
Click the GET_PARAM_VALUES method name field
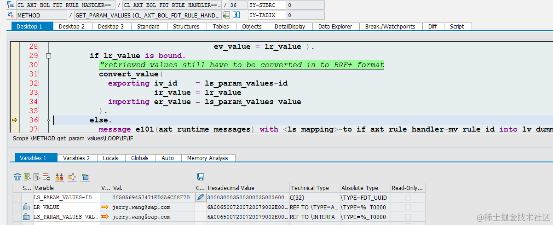click(x=147, y=15)
